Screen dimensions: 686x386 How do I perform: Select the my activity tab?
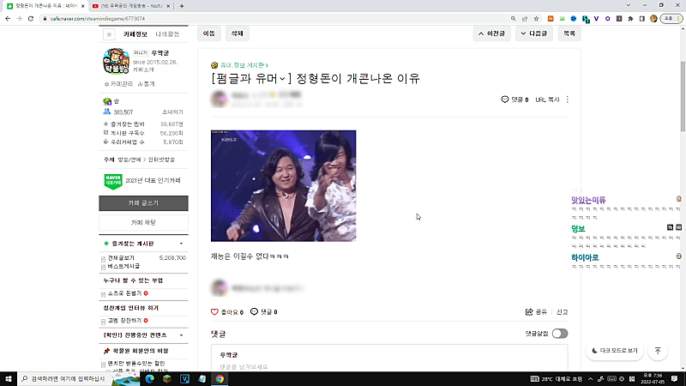tap(167, 34)
